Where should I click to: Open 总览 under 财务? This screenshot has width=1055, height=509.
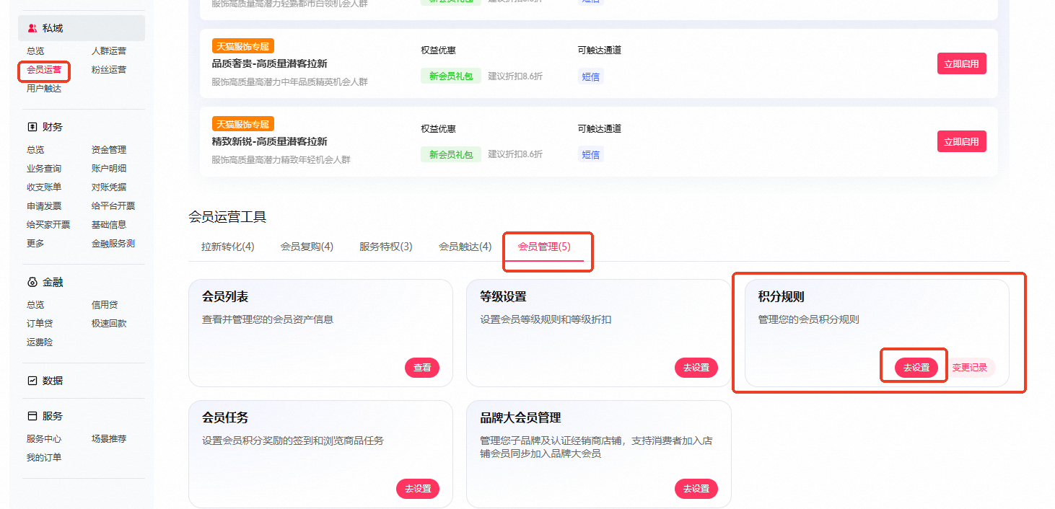[35, 150]
